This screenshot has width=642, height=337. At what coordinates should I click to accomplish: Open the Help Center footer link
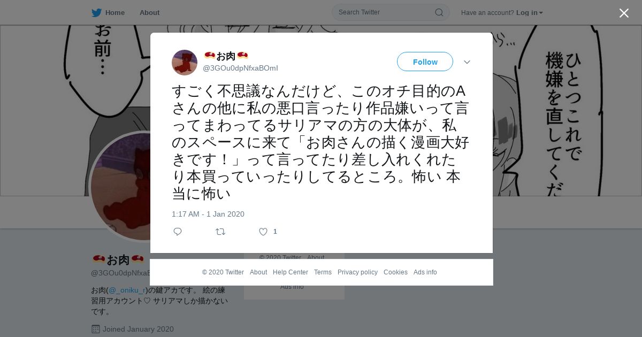pos(291,272)
